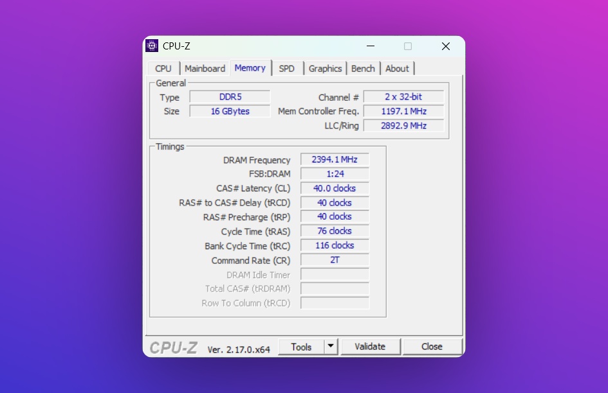Viewport: 608px width, 393px height.
Task: Open the Bench tab
Action: click(x=363, y=69)
